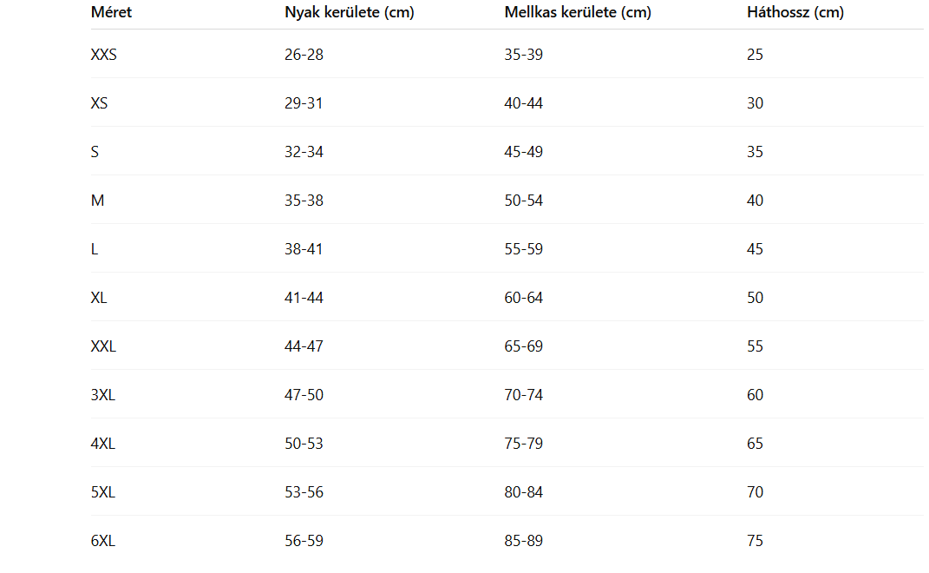
Task: Select neck value 41-44 in XL row
Action: click(x=304, y=298)
